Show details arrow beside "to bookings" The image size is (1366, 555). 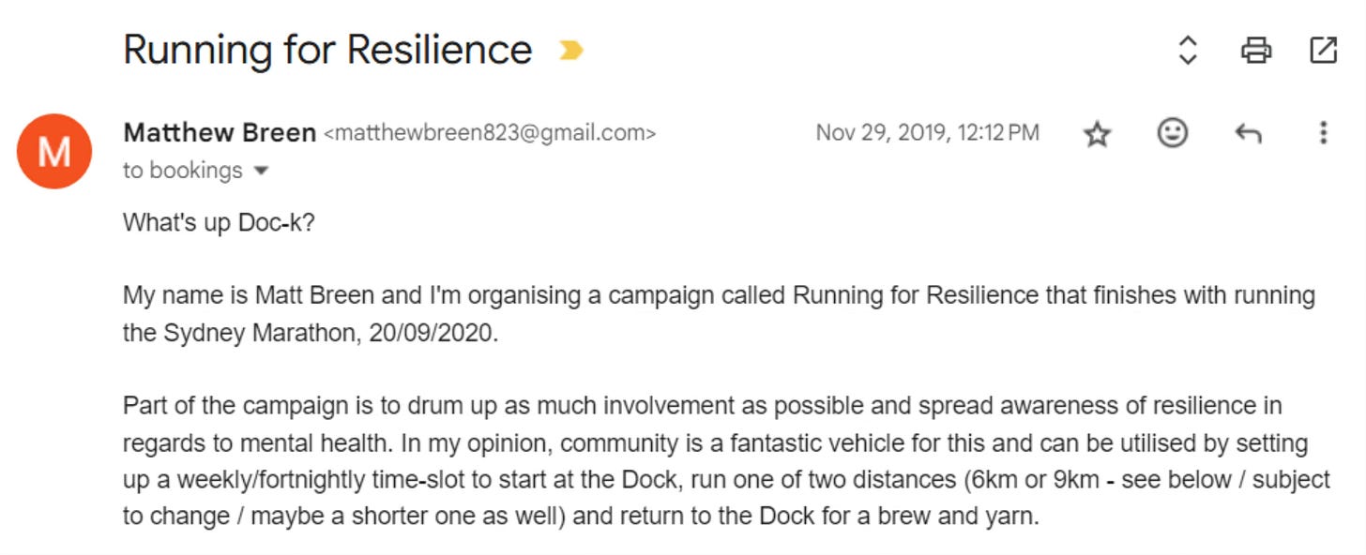(262, 171)
